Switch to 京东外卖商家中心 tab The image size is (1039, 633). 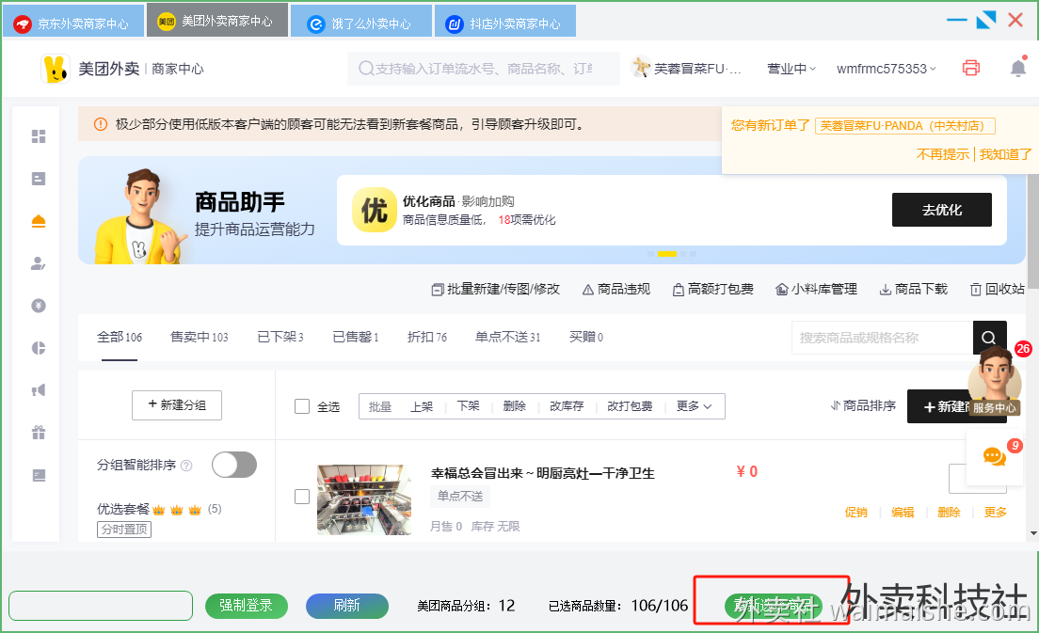pyautogui.click(x=72, y=22)
